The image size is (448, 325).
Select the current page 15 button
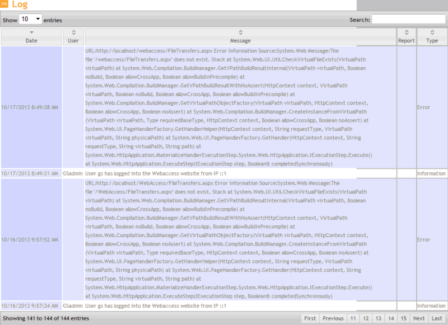404,318
